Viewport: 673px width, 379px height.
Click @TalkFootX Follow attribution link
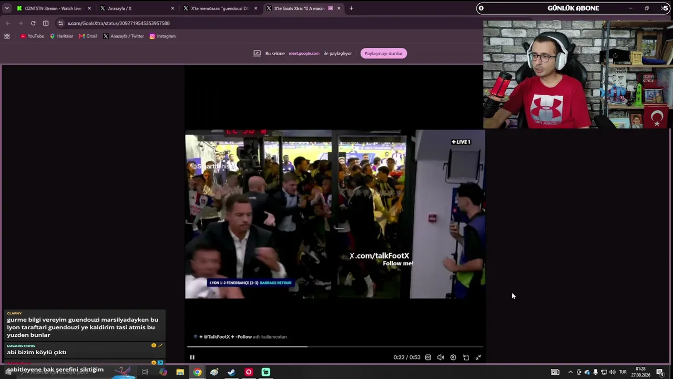point(226,337)
